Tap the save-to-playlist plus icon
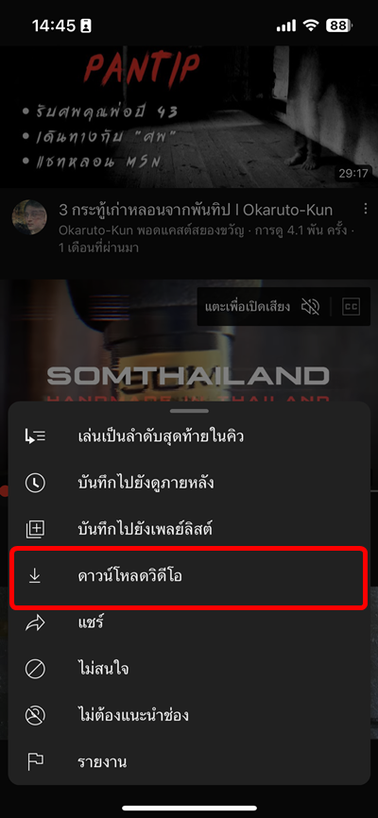The height and width of the screenshot is (818, 378). pos(35,530)
